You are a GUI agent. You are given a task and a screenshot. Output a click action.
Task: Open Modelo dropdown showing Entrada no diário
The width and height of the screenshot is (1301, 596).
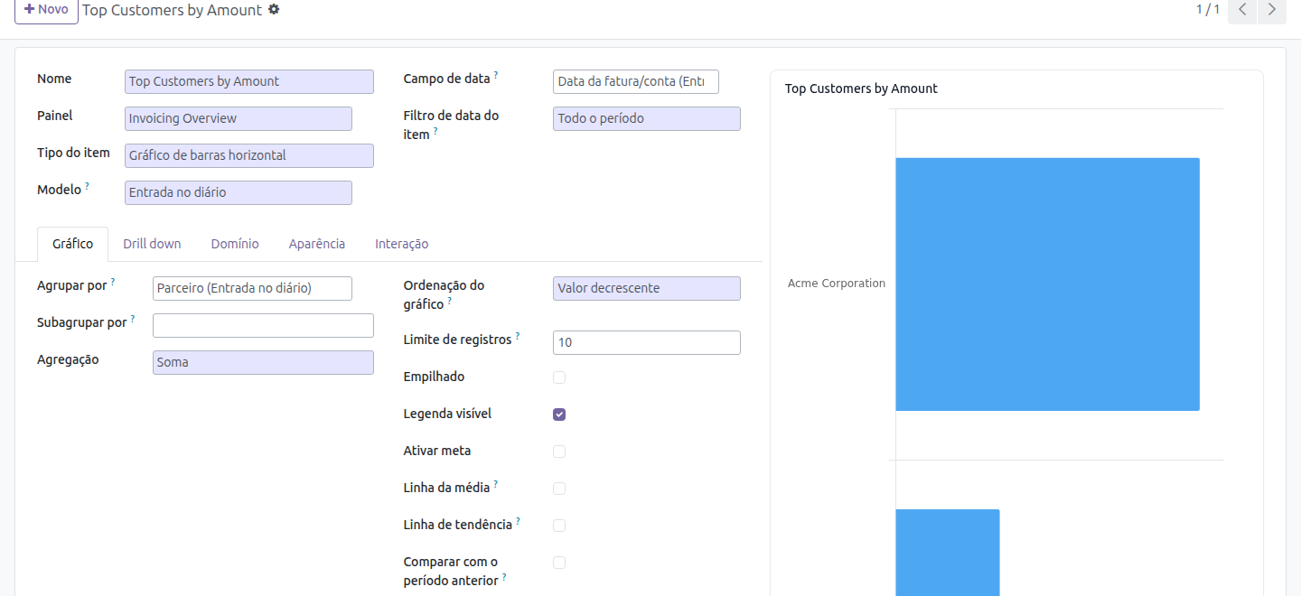tap(239, 192)
